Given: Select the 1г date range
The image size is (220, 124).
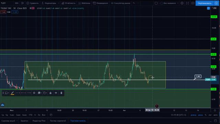Looking at the screenshot, I should pos(35,115).
